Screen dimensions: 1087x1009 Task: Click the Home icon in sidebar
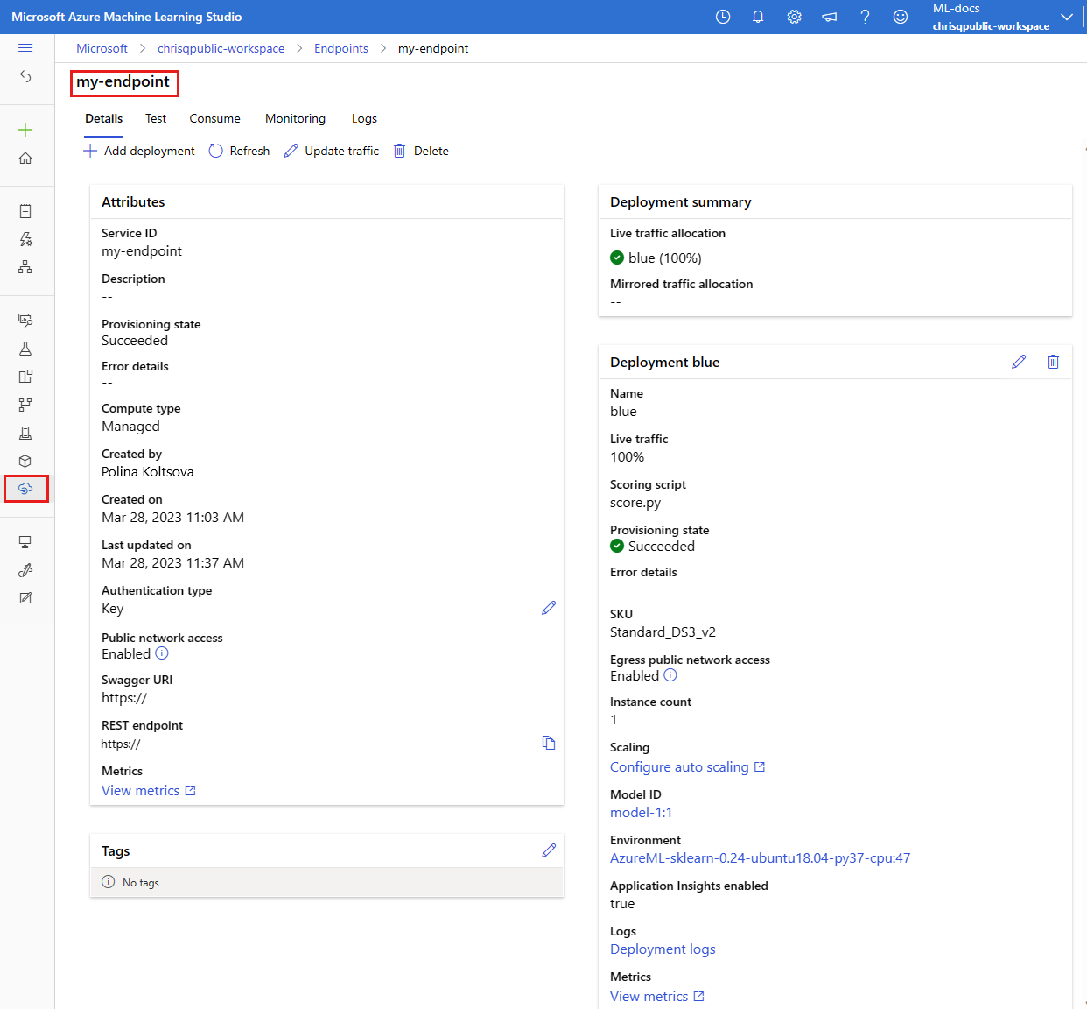coord(25,159)
